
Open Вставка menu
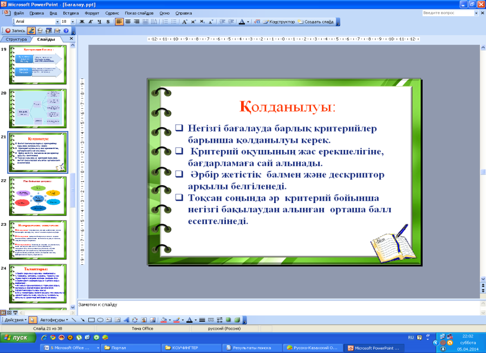[x=70, y=14]
